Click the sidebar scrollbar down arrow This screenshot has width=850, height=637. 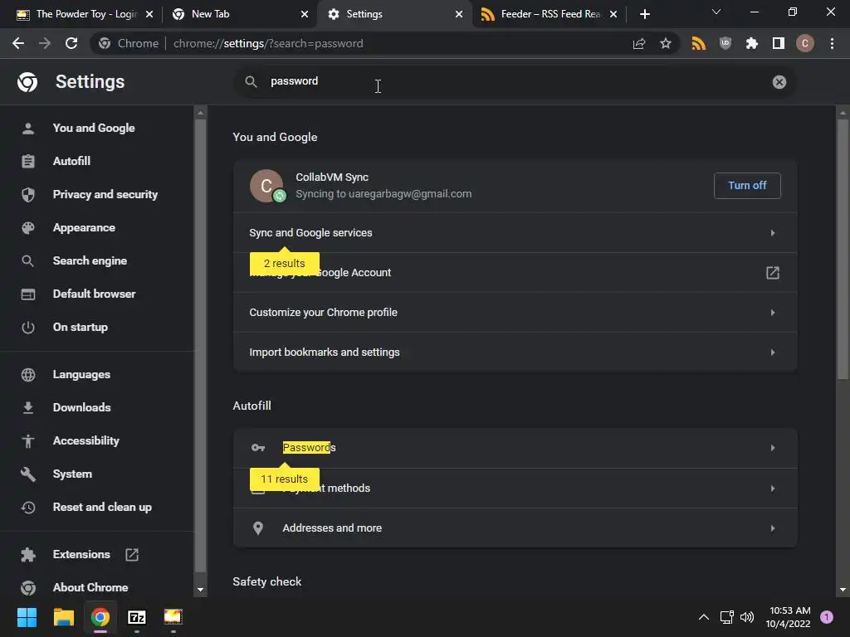200,590
